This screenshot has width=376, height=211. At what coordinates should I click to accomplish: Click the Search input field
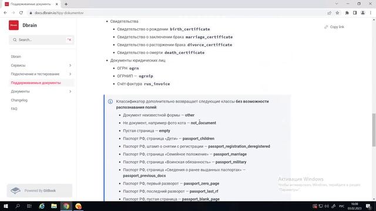pos(42,40)
